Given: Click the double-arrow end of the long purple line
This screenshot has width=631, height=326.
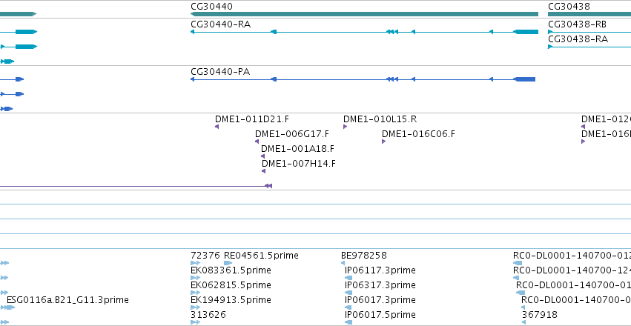Looking at the screenshot, I should pos(268,186).
